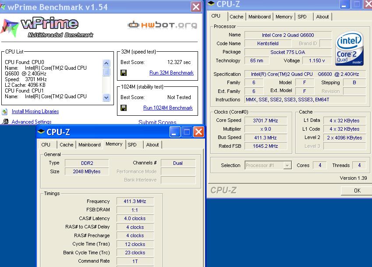Screen dimensions: 372x267
Task: Click the Code Name field Kentsfield
Action: pyautogui.click(x=268, y=43)
